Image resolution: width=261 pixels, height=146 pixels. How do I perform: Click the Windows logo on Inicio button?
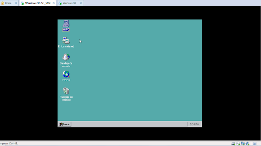pyautogui.click(x=61, y=124)
